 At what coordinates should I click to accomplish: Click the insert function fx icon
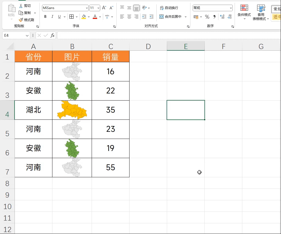53,35
